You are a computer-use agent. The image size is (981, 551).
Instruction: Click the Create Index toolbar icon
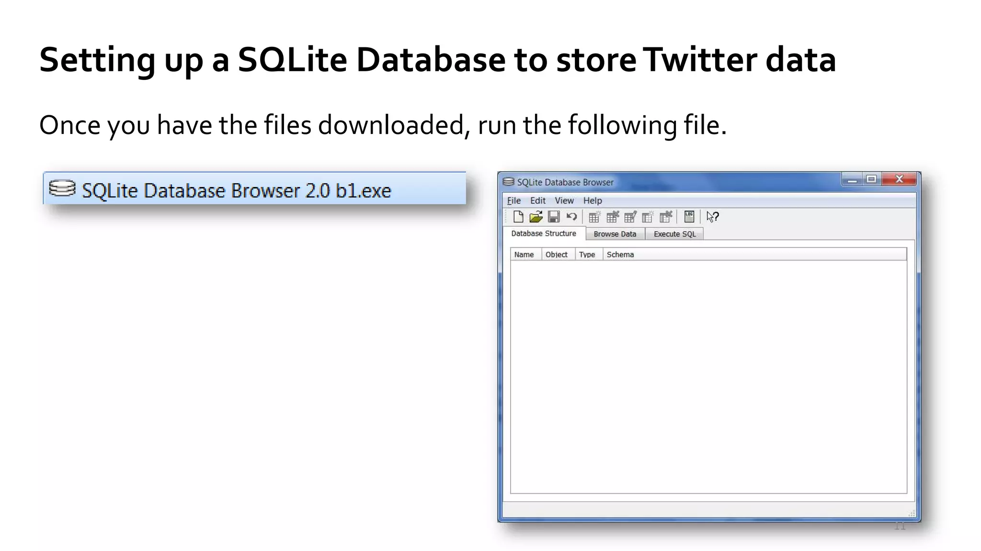[648, 217]
